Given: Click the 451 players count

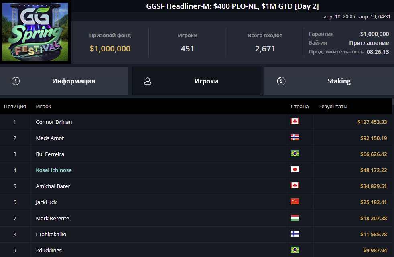Looking at the screenshot, I should click(187, 49).
